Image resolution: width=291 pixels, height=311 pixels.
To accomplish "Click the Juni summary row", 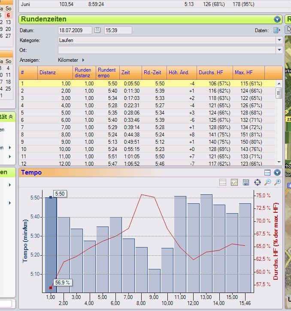I will coord(155,4).
